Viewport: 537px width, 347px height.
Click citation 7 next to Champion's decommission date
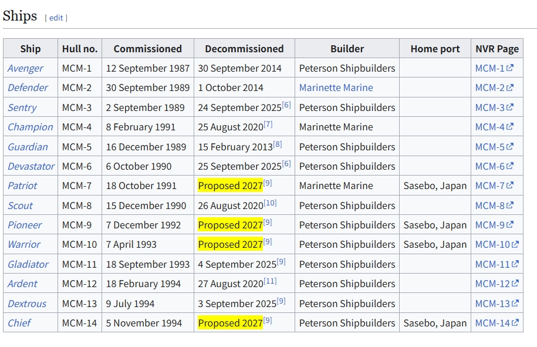click(268, 124)
